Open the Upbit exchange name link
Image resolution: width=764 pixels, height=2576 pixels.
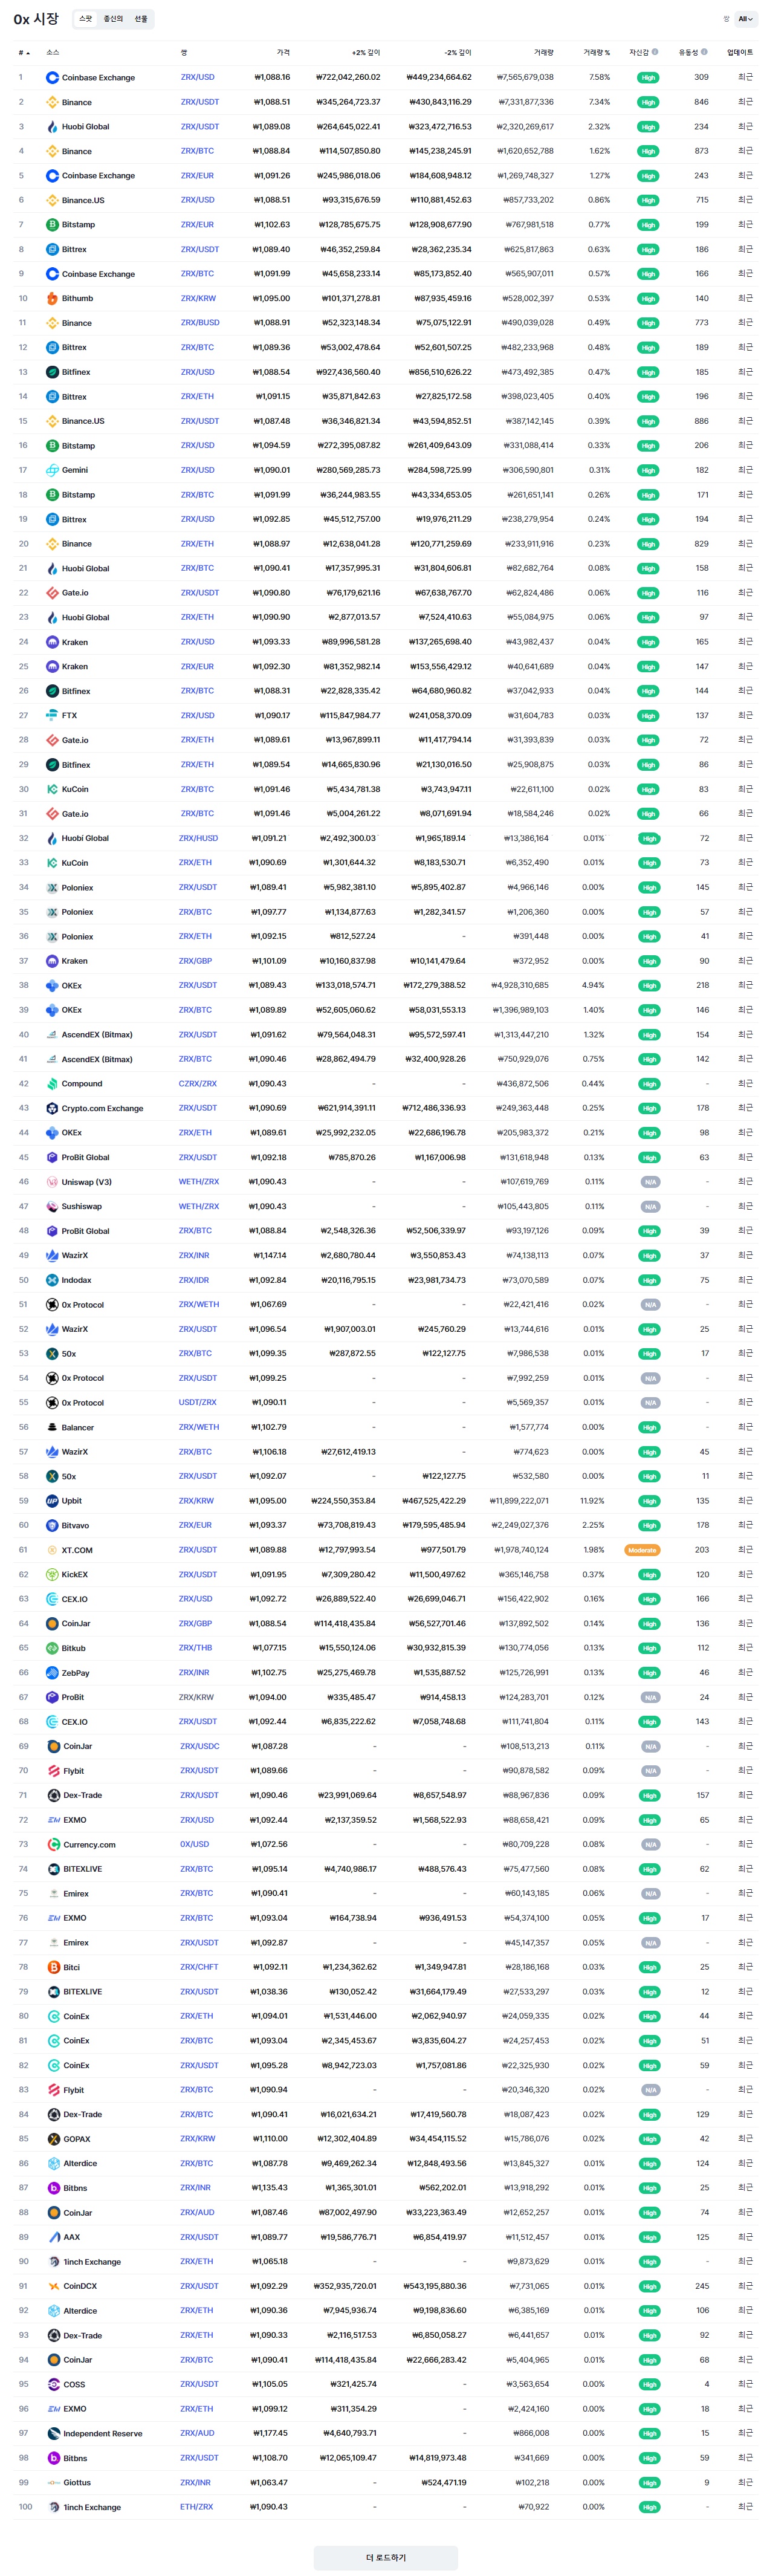tap(72, 1501)
